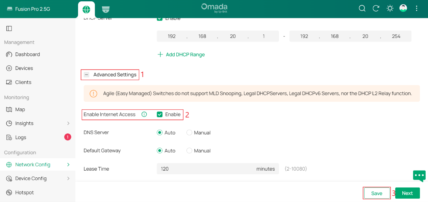This screenshot has width=428, height=202.
Task: Click the search magnifier icon
Action: click(362, 8)
